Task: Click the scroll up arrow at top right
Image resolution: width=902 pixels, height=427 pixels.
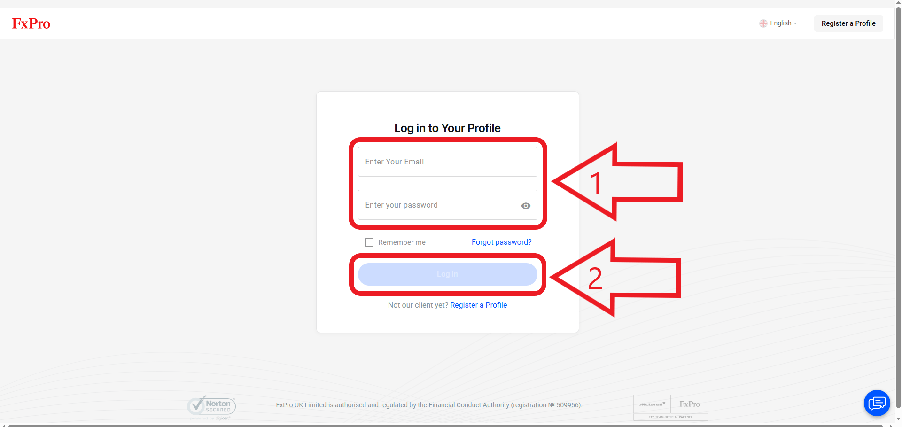Action: 898,3
